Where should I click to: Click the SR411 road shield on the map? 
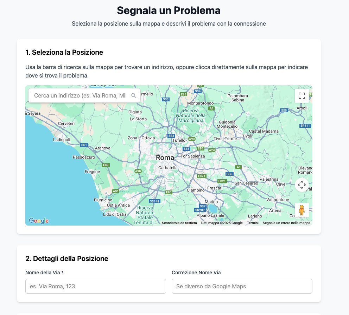[305, 126]
